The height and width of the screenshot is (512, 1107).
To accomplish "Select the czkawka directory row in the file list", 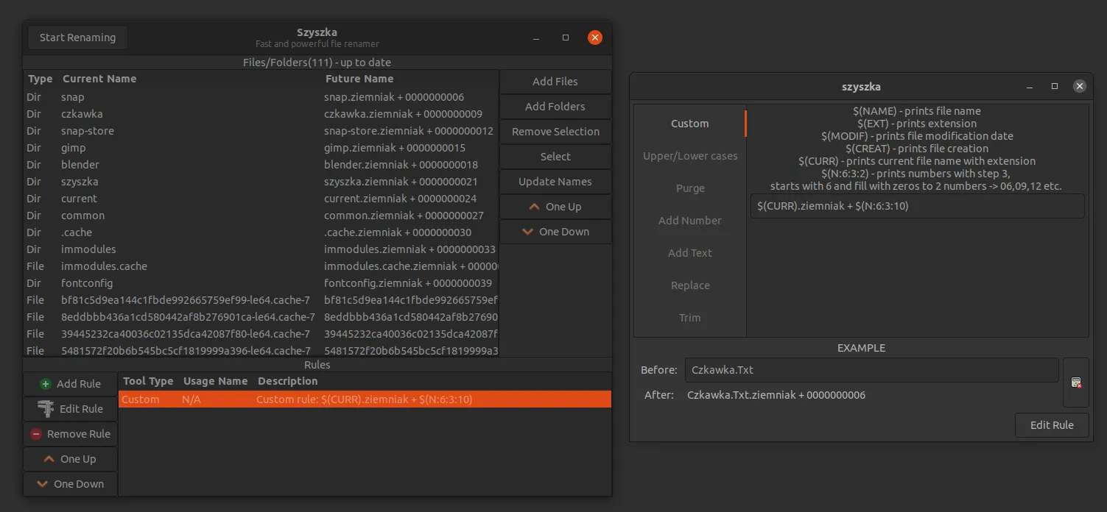I will [261, 114].
